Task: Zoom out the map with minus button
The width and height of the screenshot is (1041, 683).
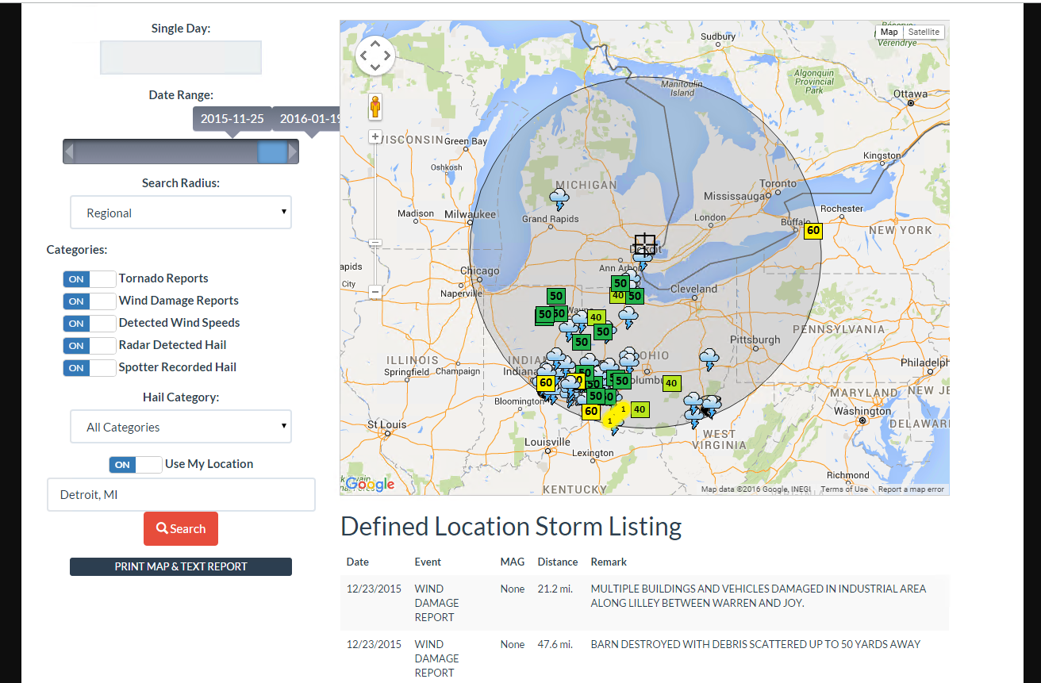Action: click(375, 291)
